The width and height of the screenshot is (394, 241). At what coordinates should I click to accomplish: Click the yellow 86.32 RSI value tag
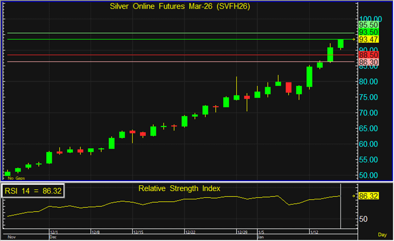click(x=368, y=196)
